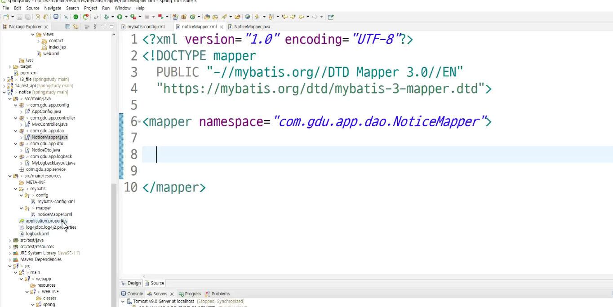Click the Boot Dashboard green power icon

tap(76, 17)
